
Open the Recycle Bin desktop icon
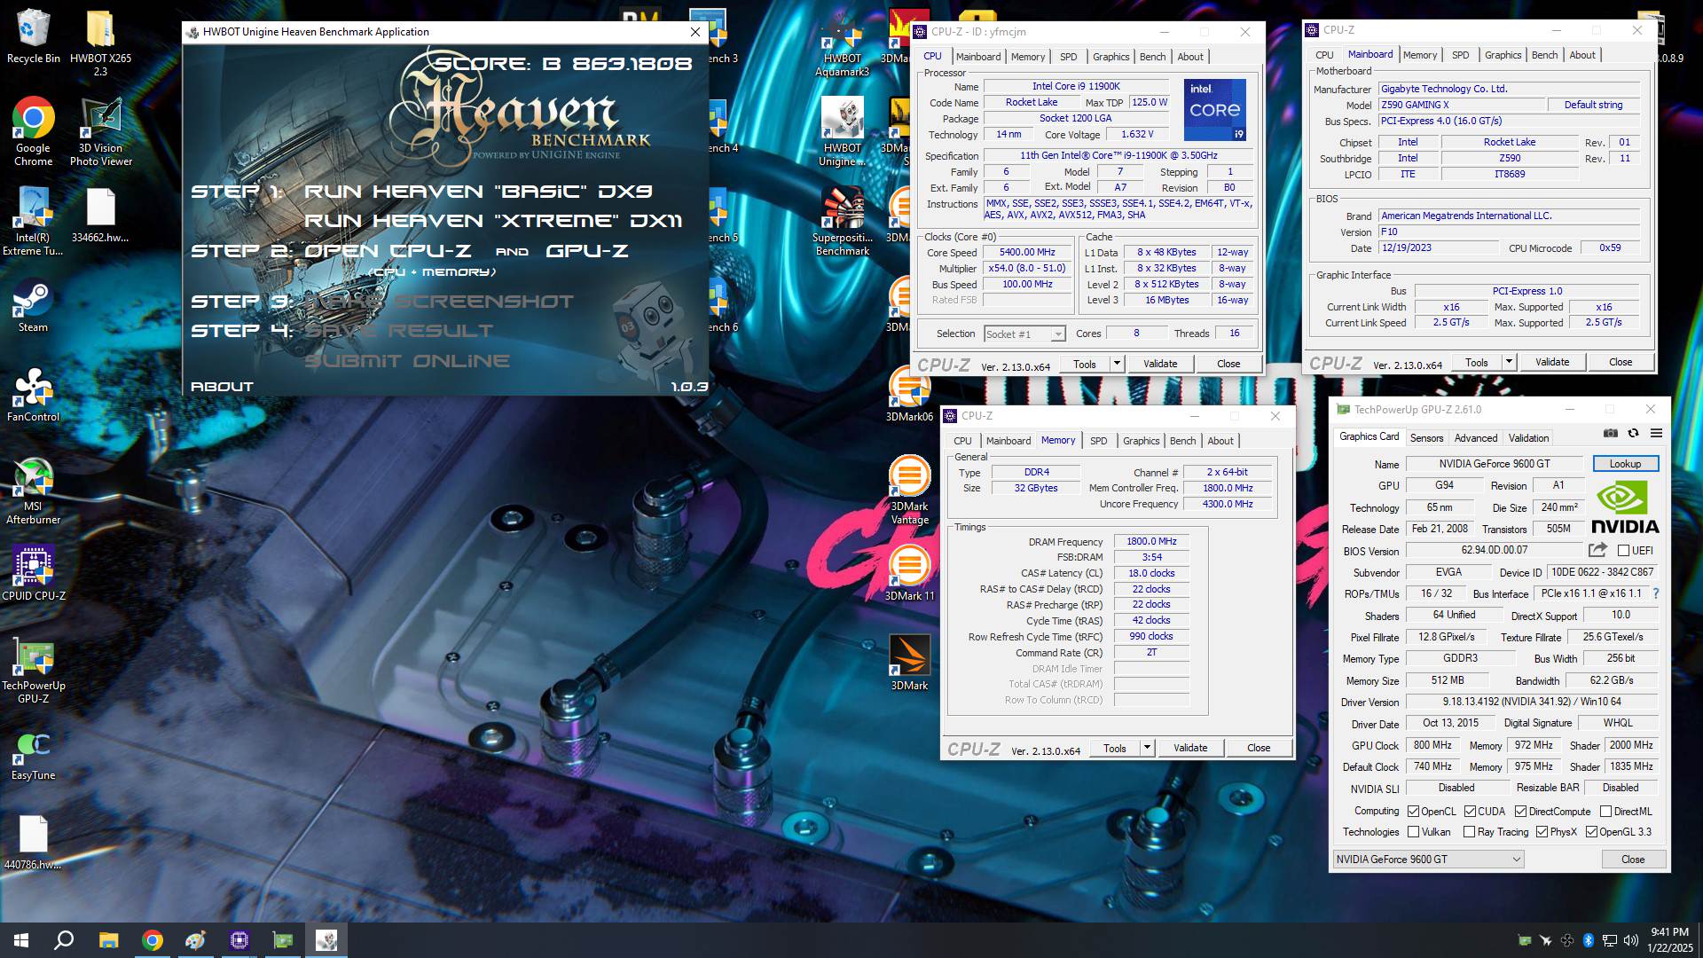(x=33, y=35)
